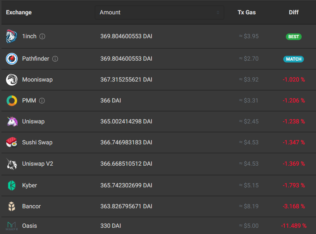Click the 1inch unicorn logo icon
Image resolution: width=316 pixels, height=234 pixels.
pos(12,36)
